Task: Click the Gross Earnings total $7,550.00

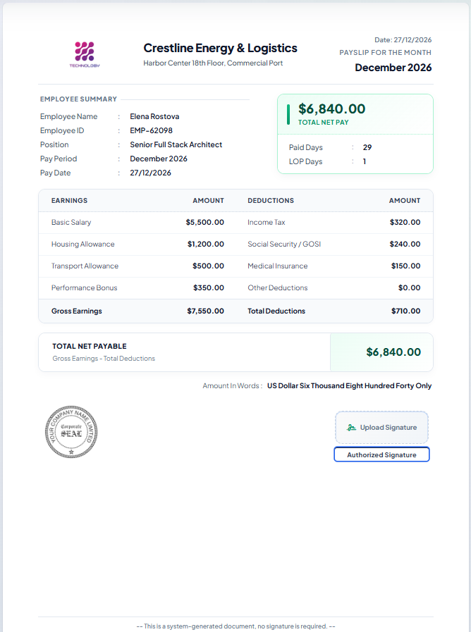Action: pyautogui.click(x=206, y=311)
